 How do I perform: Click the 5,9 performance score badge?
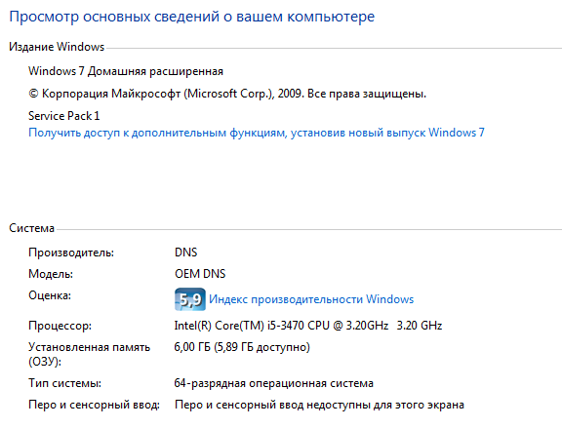(x=190, y=299)
